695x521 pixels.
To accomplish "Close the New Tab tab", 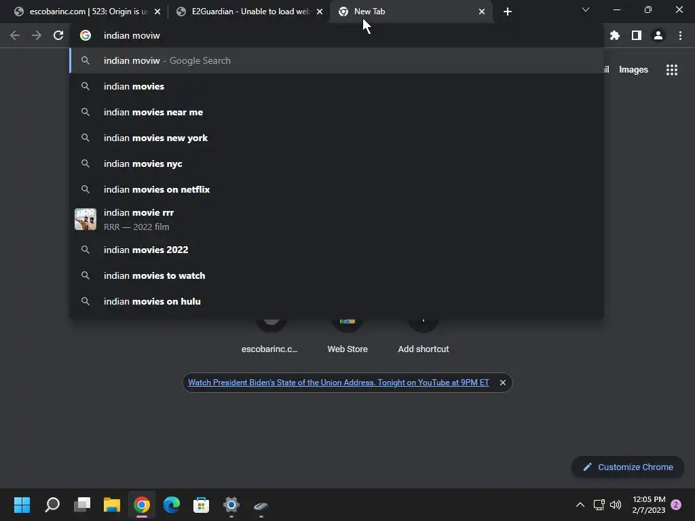I will 482,12.
